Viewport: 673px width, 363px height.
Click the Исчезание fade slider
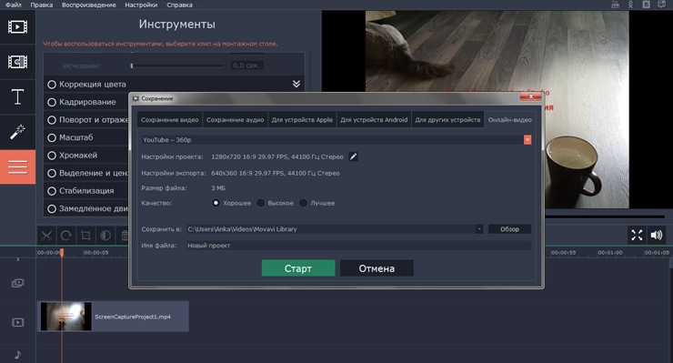pyautogui.click(x=177, y=66)
